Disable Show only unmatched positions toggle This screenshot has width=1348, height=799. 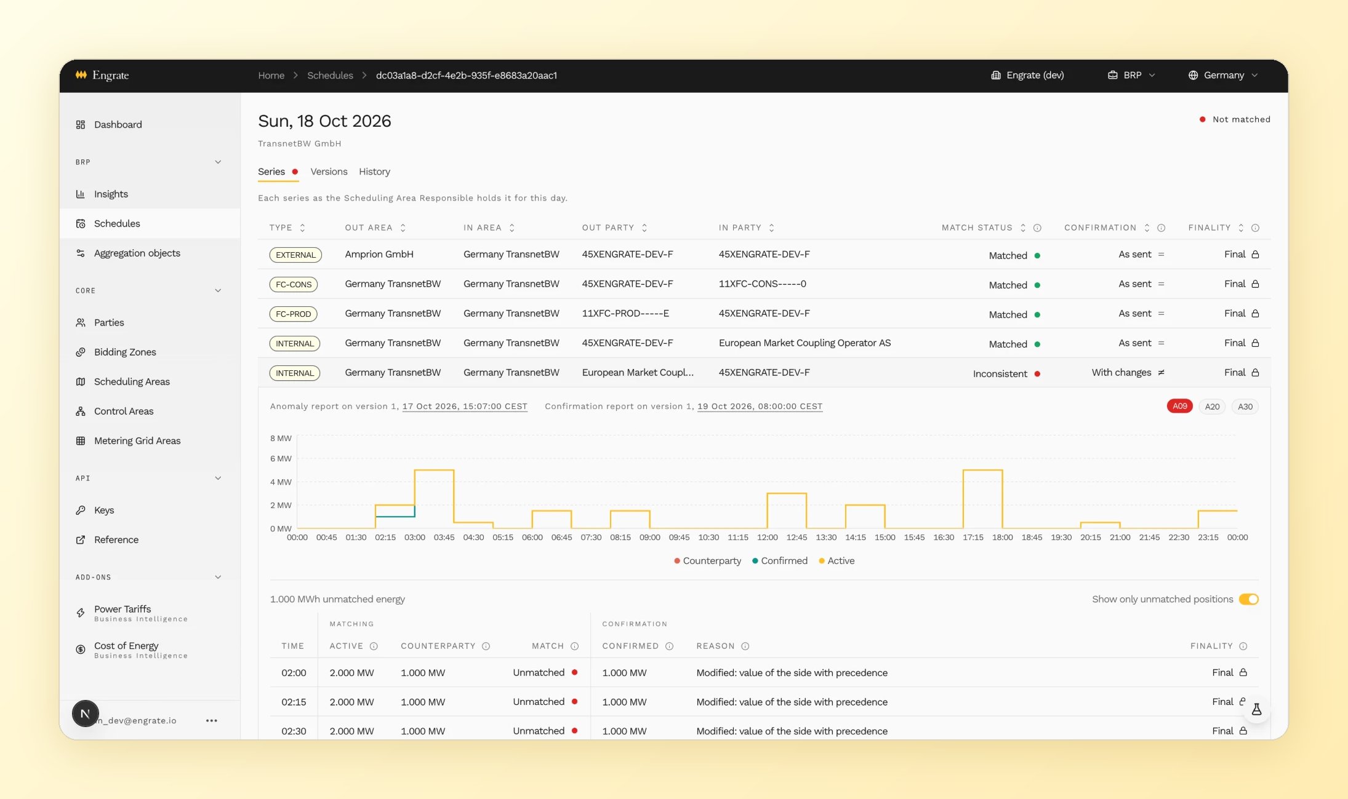pos(1248,599)
